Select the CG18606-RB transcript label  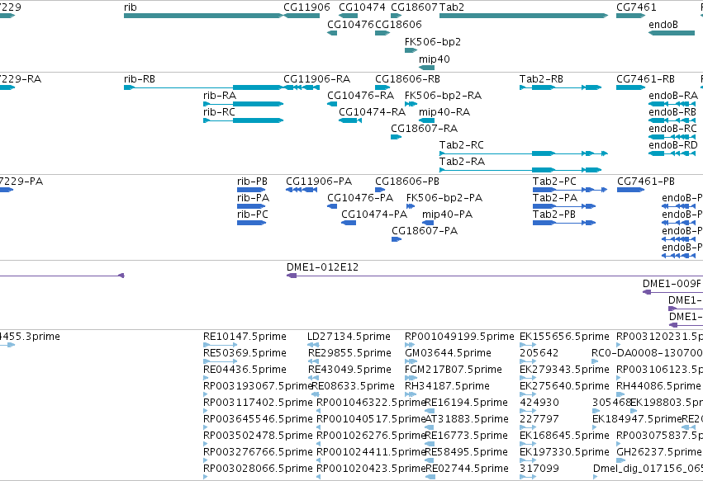coord(407,79)
